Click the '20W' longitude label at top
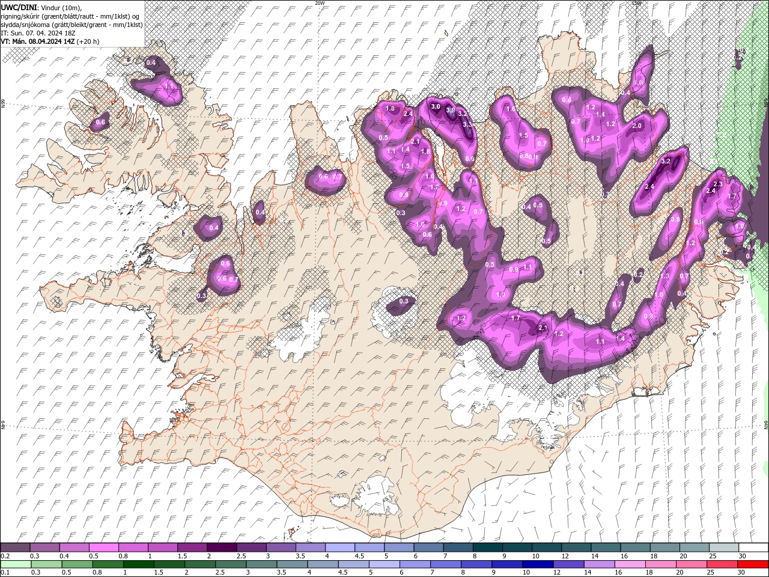Screen dimensions: 769x577 point(320,3)
